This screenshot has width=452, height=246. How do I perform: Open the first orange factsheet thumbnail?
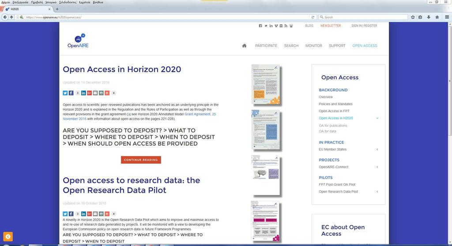[265, 84]
